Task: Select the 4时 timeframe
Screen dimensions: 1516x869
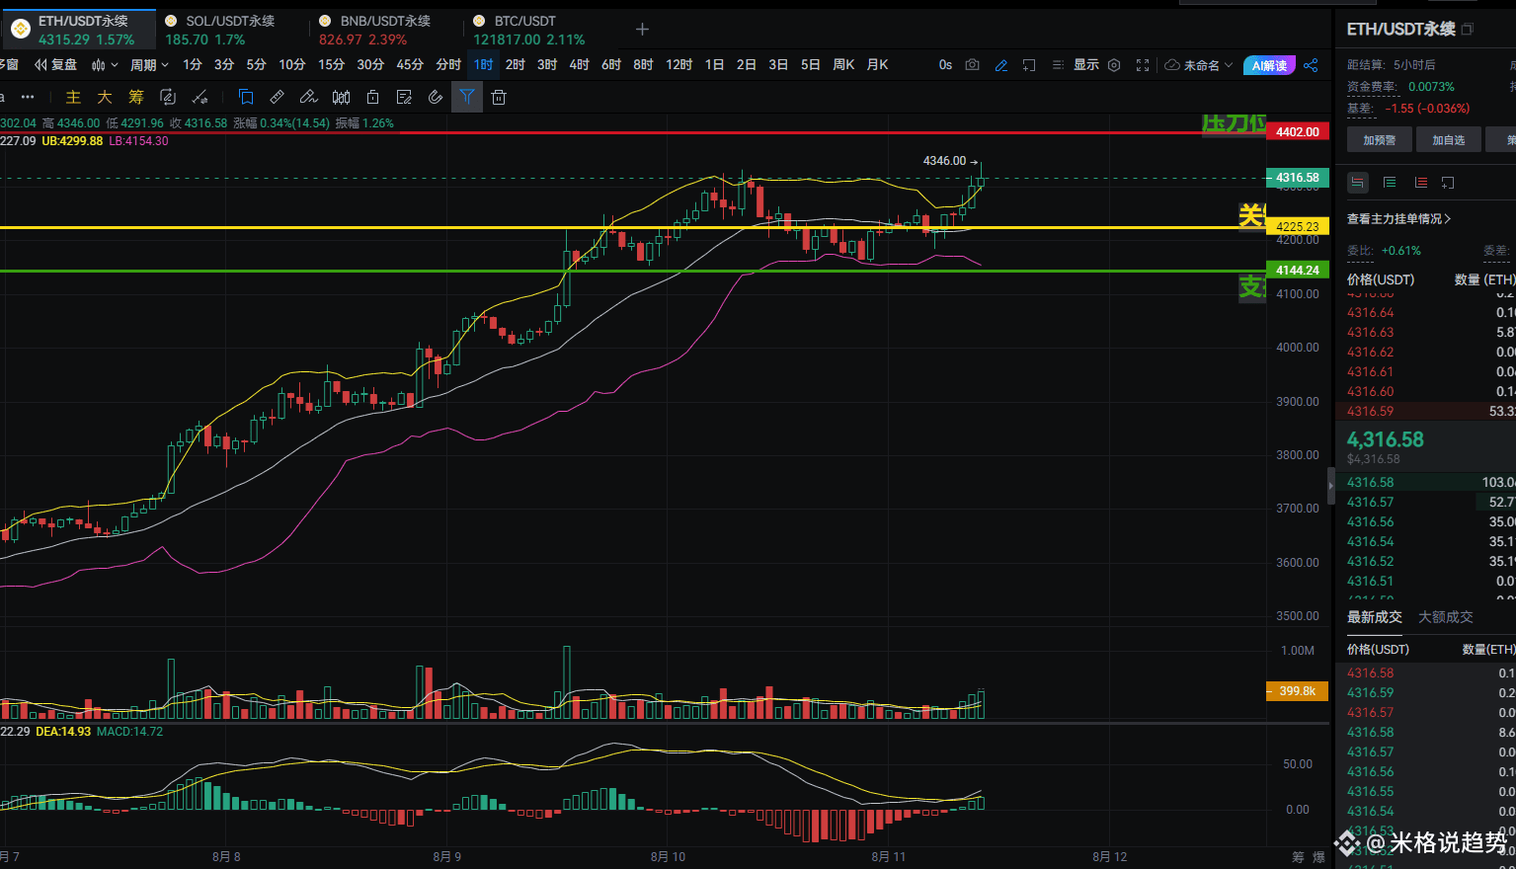Action: [579, 64]
